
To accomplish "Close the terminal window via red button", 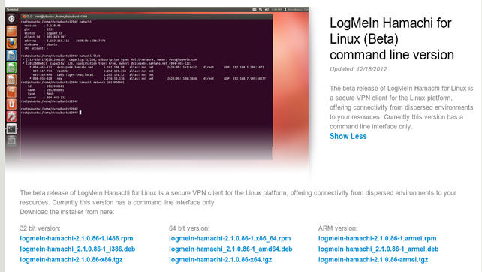I will tap(24, 17).
